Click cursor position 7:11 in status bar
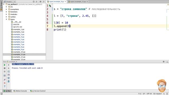169x95 pixels. pos(140,94)
